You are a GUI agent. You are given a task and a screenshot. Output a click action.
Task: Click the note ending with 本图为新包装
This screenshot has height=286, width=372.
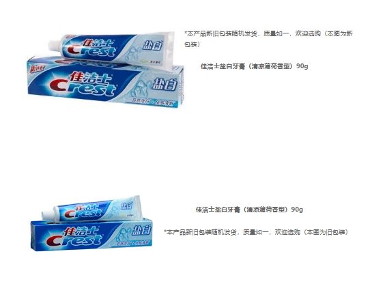point(268,39)
